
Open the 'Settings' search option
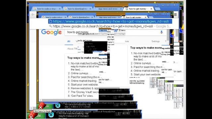[155, 41]
